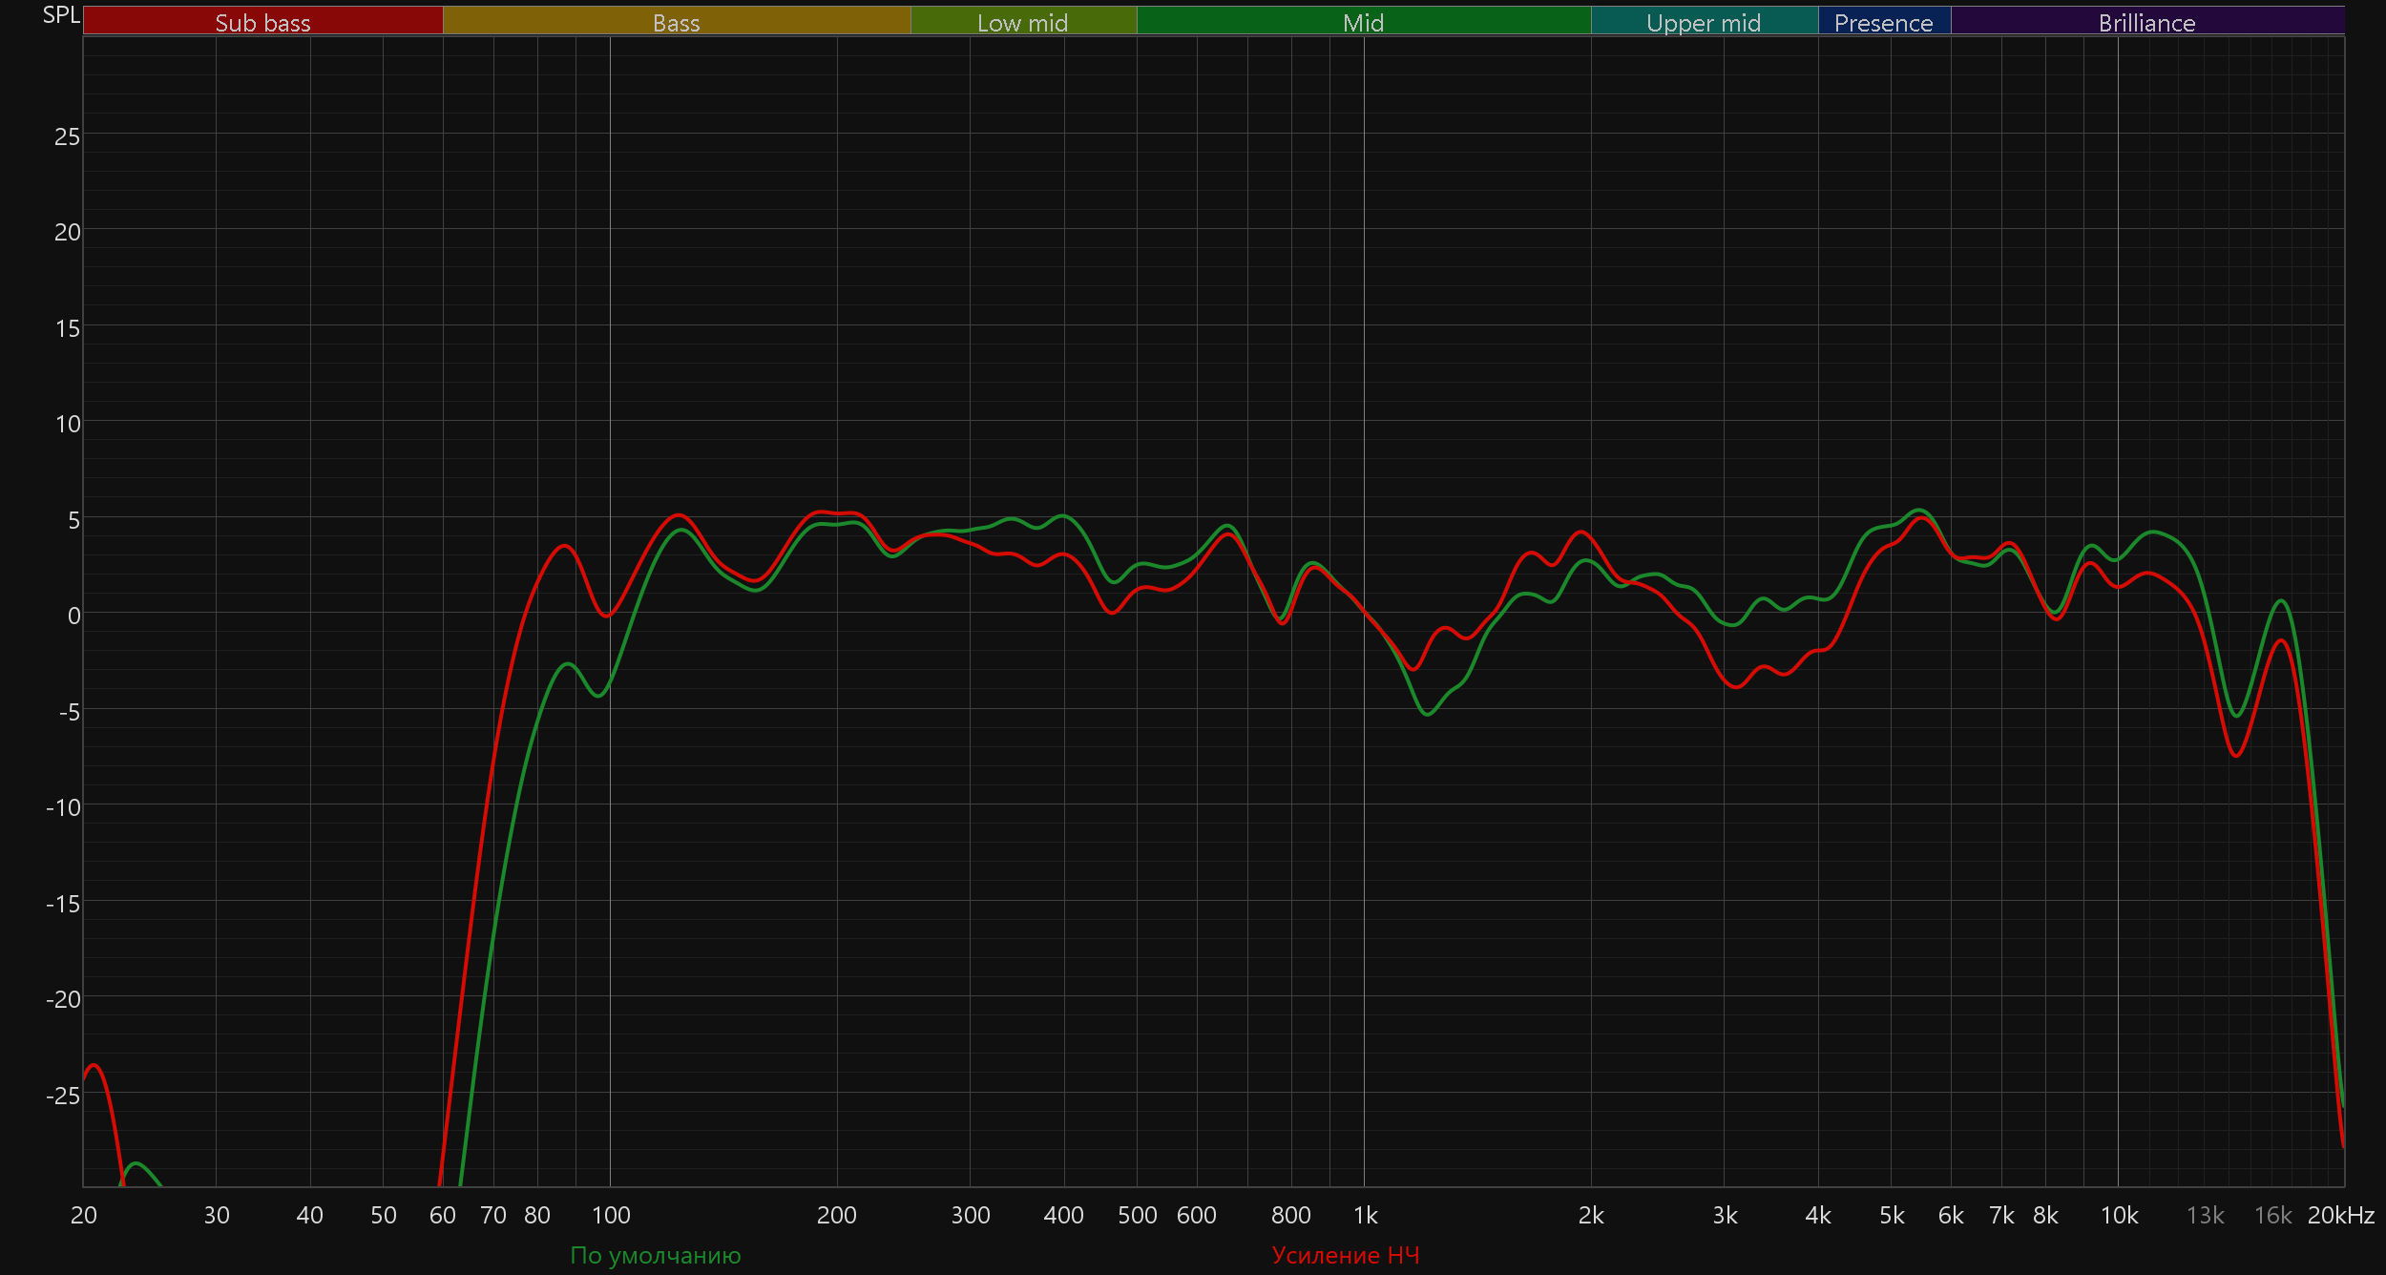Viewport: 2386px width, 1275px height.
Task: Click the 20 Hz axis label
Action: 84,1215
